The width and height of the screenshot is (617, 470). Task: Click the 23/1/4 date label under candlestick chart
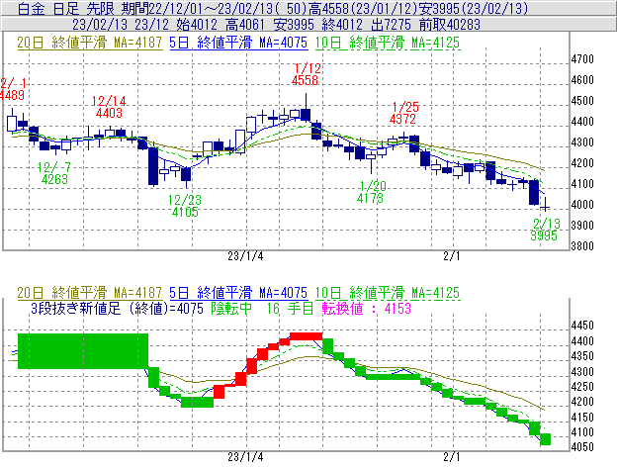245,256
